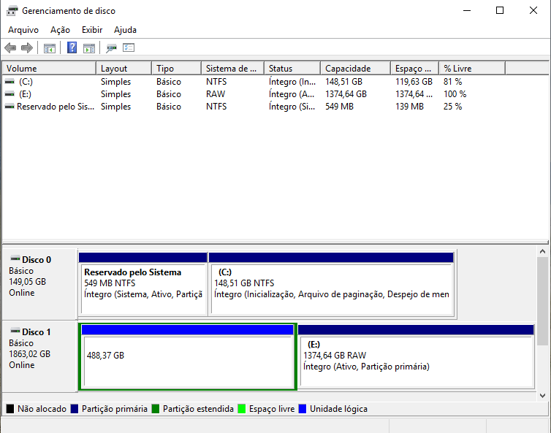Viewport: 551px width, 433px height.
Task: Click the disk pane scroll down arrow
Action: pyautogui.click(x=542, y=396)
